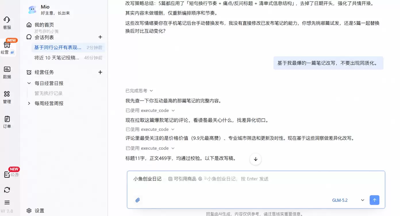Click the 好主意，长出来 tagline
400x216 pixels.
pos(55,13)
